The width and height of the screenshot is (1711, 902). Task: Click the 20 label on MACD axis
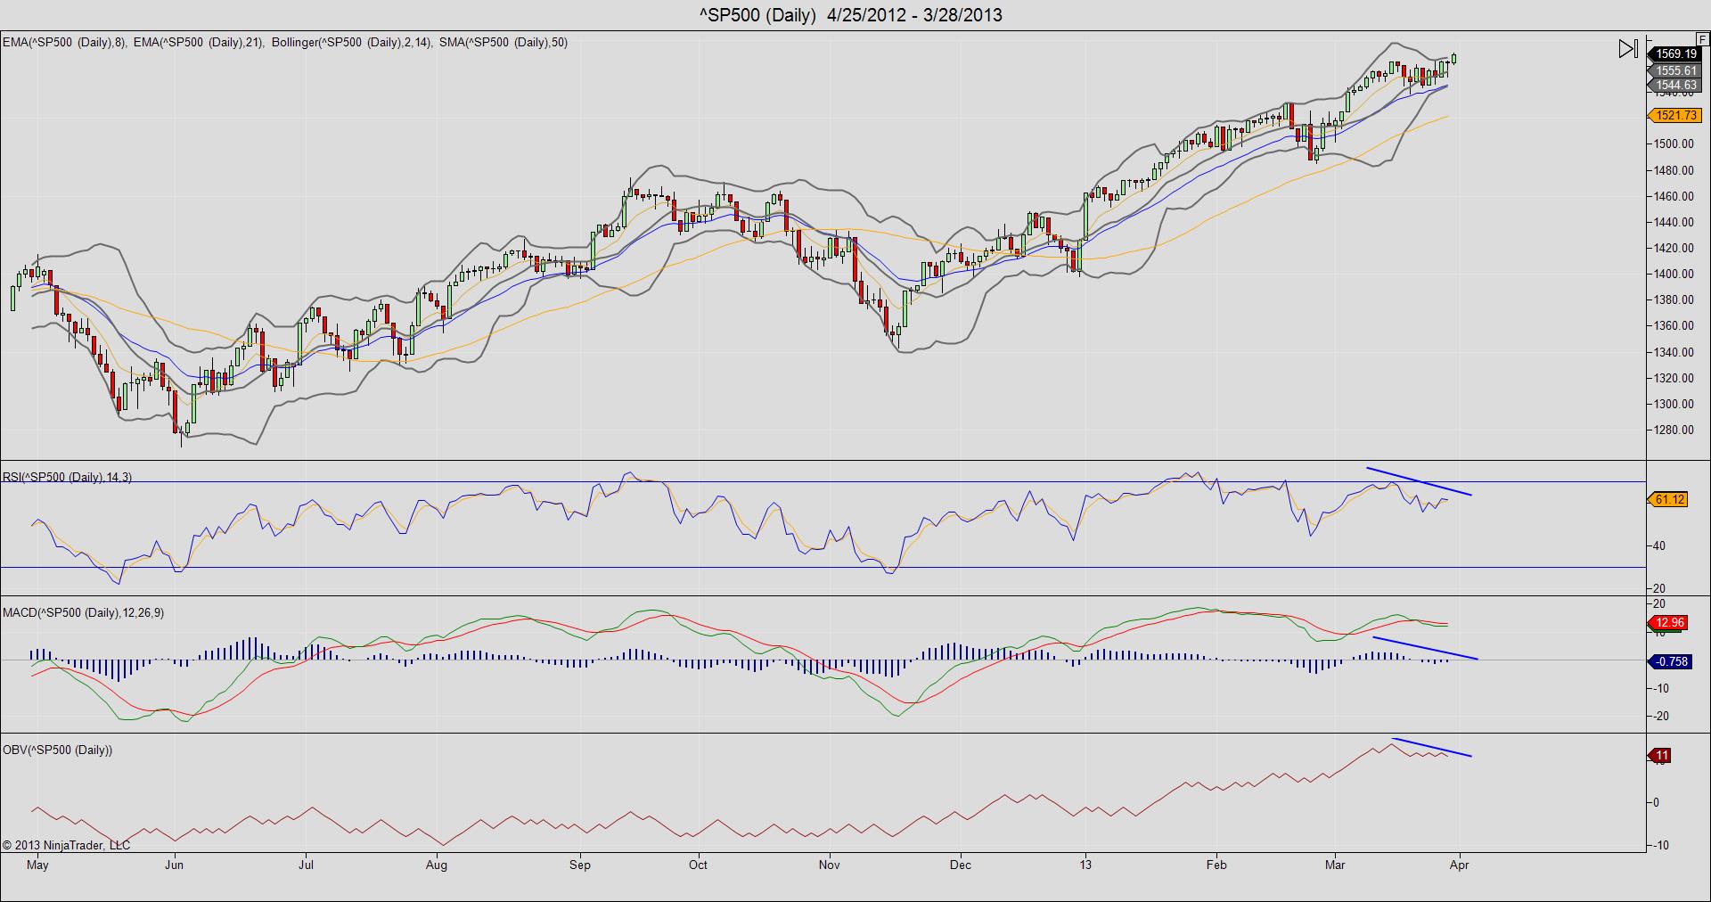1659,605
